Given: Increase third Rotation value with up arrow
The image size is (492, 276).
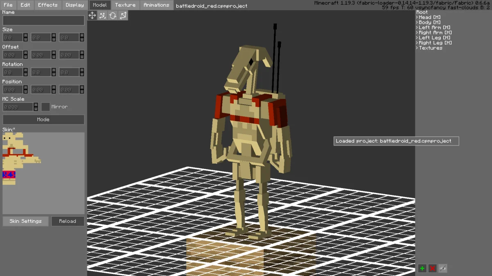Looking at the screenshot, I should (82, 70).
